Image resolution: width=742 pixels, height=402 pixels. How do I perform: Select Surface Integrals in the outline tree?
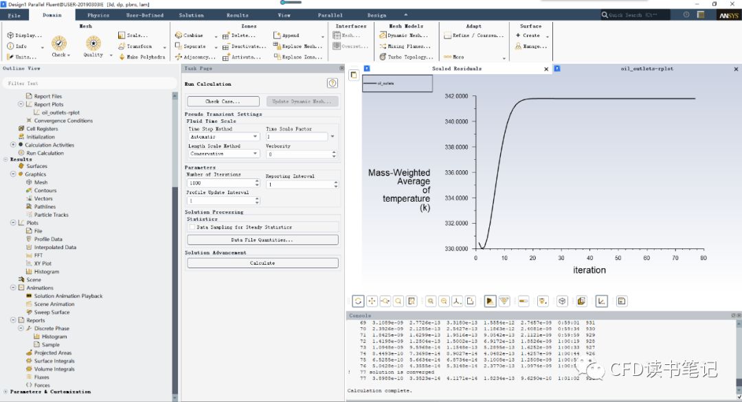[54, 361]
